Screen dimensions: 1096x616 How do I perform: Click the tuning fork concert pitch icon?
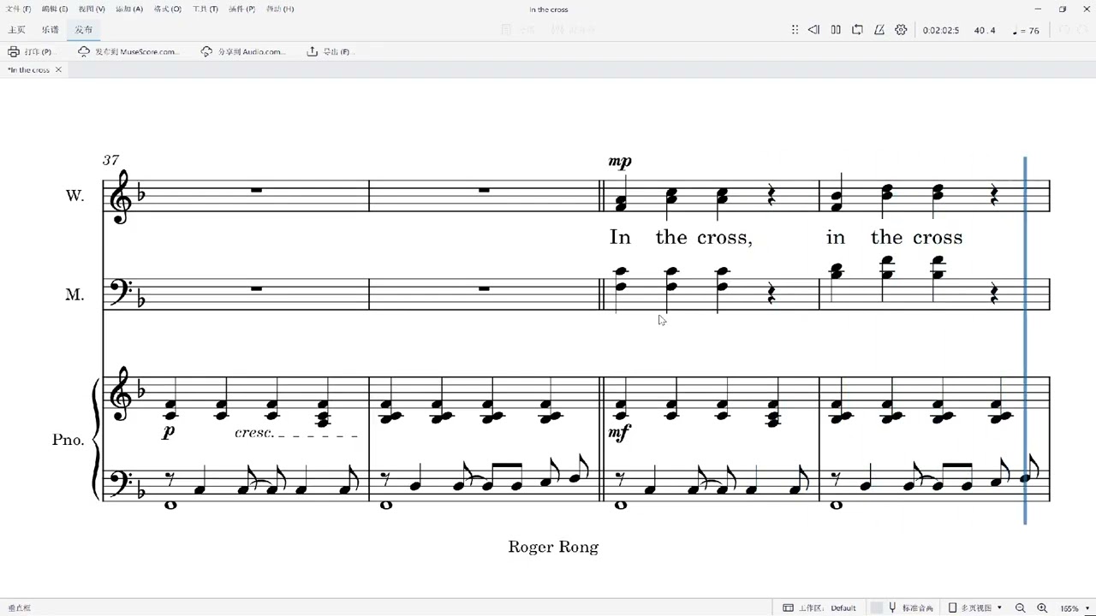click(x=892, y=608)
